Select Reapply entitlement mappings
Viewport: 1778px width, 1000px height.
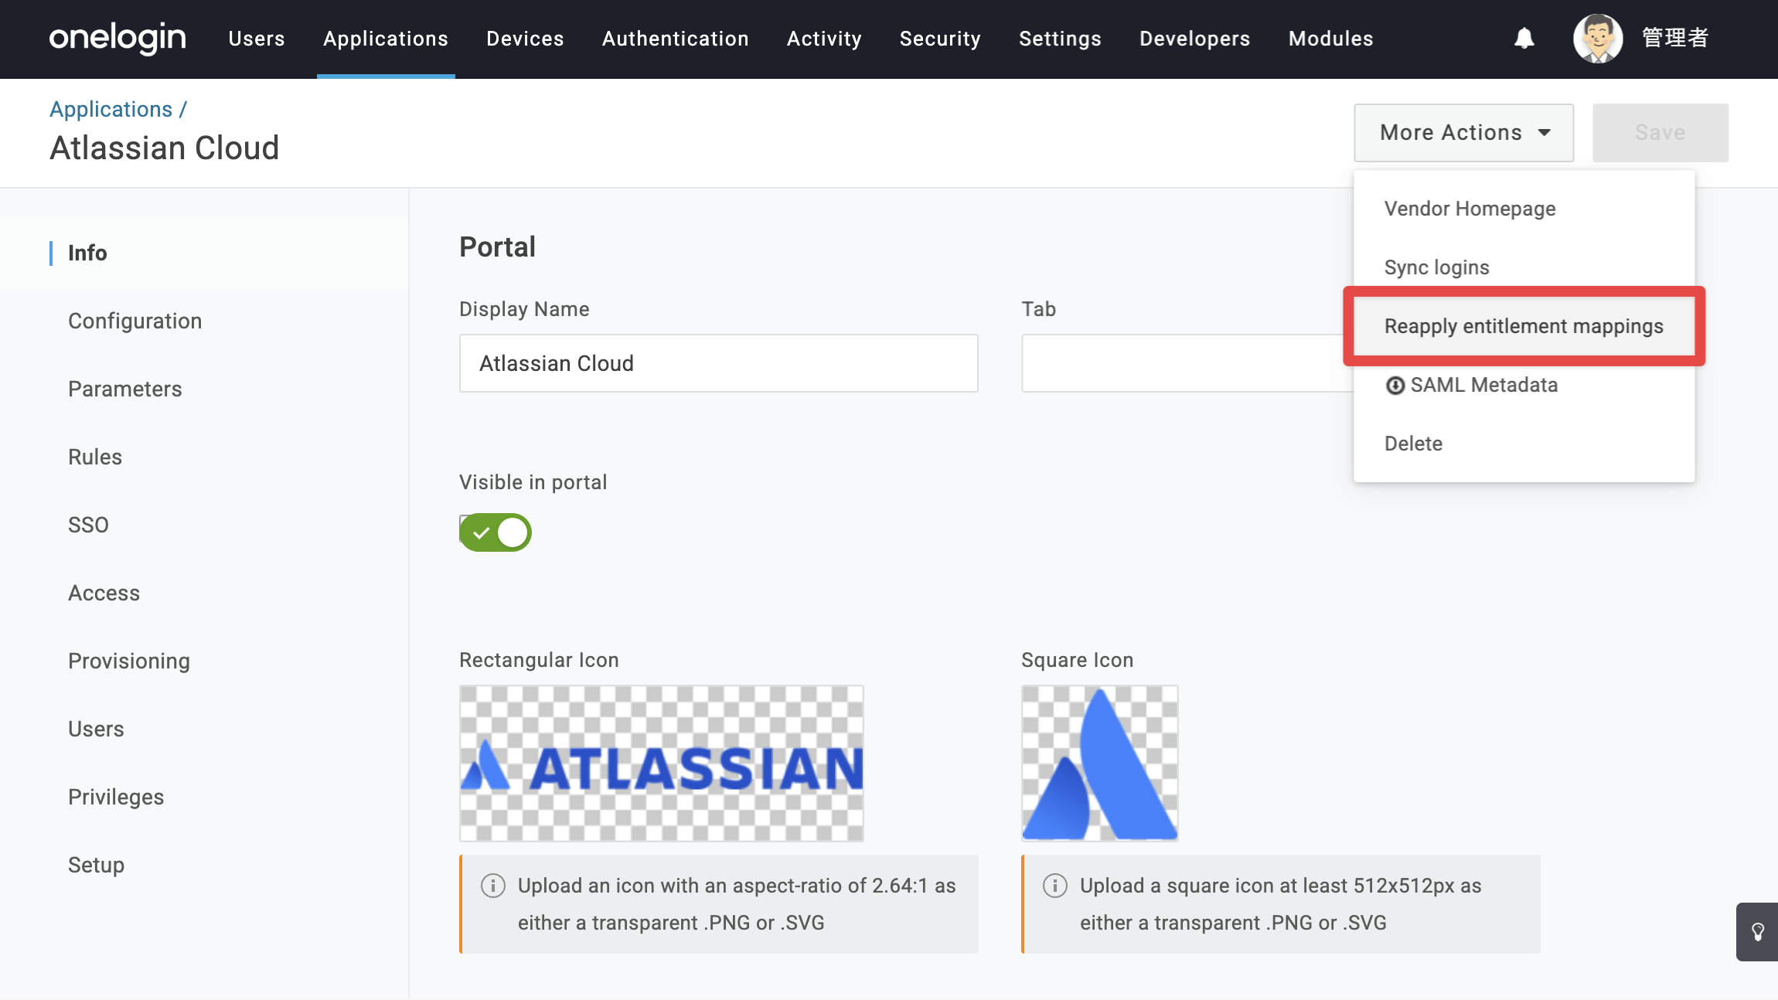[1524, 326]
